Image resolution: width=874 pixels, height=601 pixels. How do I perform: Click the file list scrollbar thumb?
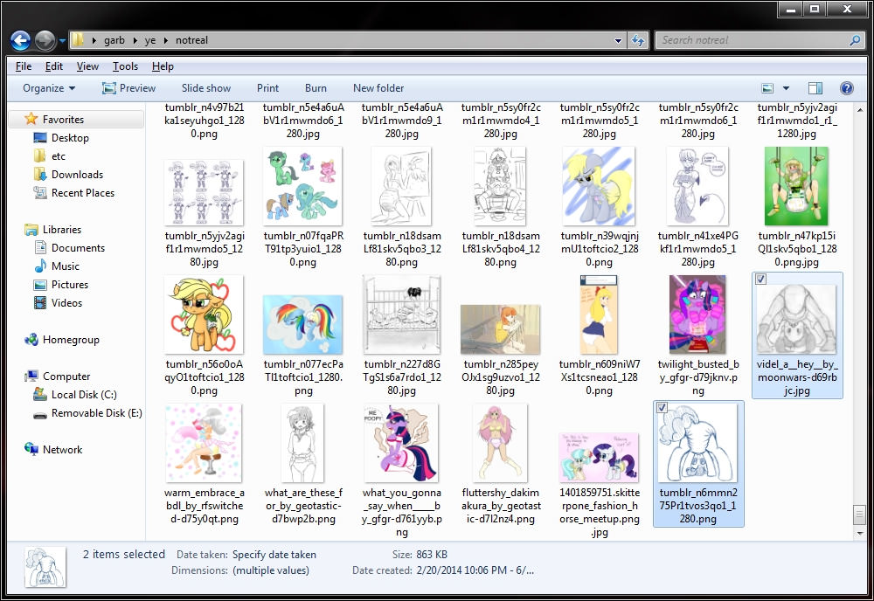click(859, 515)
